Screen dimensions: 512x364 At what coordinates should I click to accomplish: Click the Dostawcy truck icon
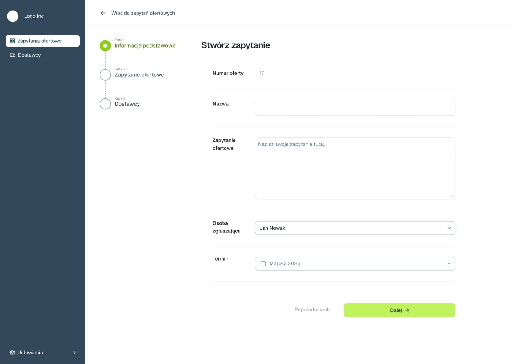(x=12, y=55)
